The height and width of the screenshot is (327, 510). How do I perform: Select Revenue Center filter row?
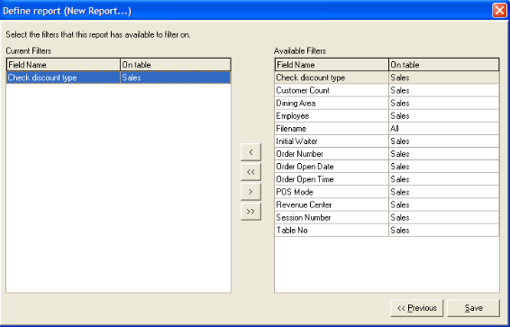point(387,204)
